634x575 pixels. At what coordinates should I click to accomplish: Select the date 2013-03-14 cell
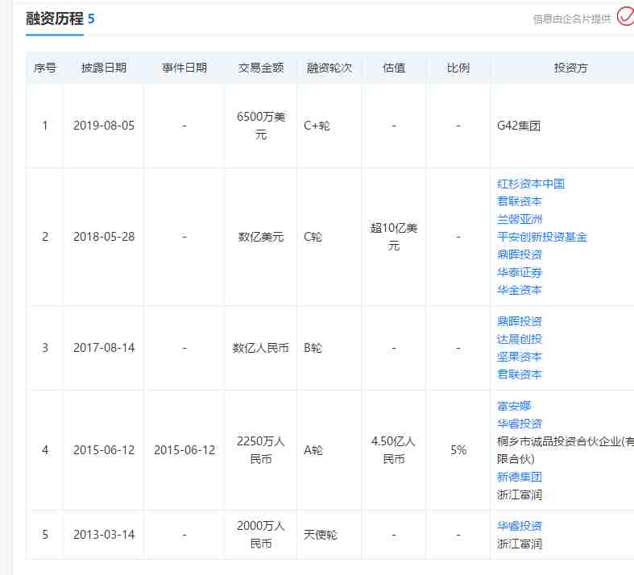click(x=104, y=535)
